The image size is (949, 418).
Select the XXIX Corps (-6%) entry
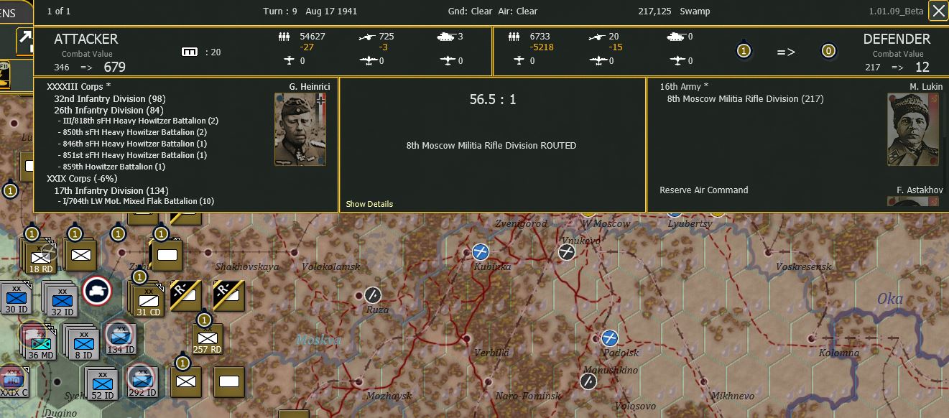82,178
